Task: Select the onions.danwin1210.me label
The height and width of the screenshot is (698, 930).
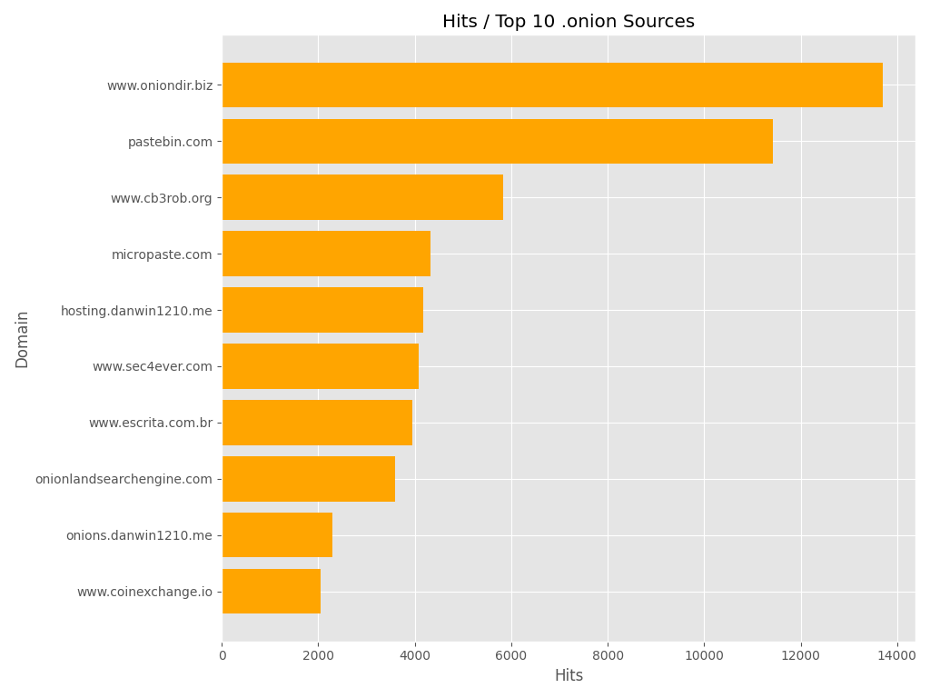Action: (139, 535)
